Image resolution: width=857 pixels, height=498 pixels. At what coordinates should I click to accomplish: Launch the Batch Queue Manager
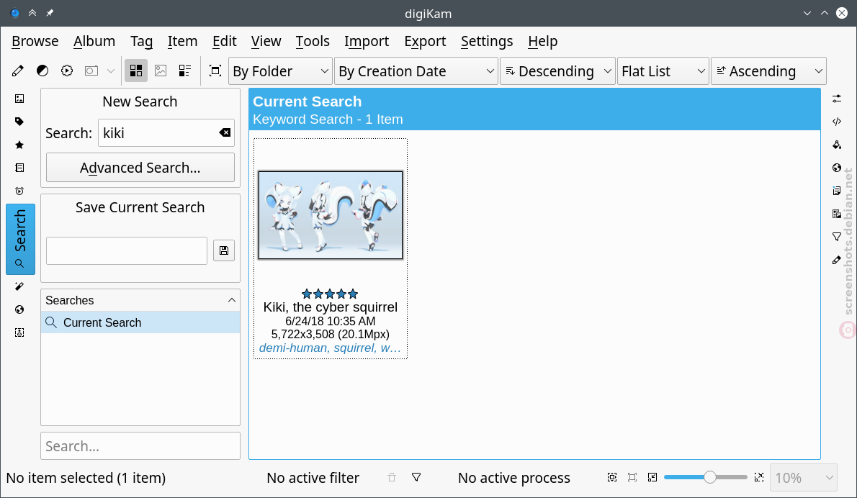click(x=67, y=71)
